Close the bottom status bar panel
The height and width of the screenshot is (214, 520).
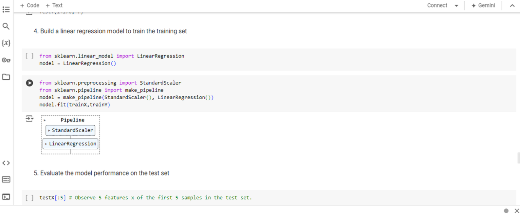(x=517, y=211)
